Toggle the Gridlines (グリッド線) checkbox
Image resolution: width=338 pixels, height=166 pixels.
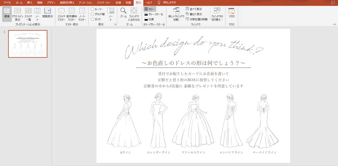(93, 14)
